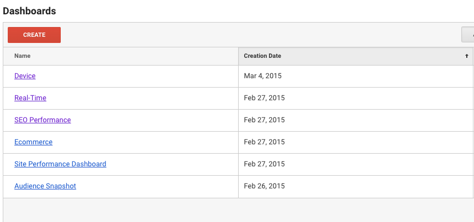Click the empty area below the table
Image resolution: width=474 pixels, height=222 pixels.
click(x=238, y=210)
